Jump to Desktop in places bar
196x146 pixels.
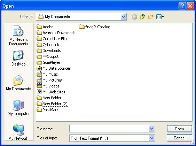click(x=18, y=58)
